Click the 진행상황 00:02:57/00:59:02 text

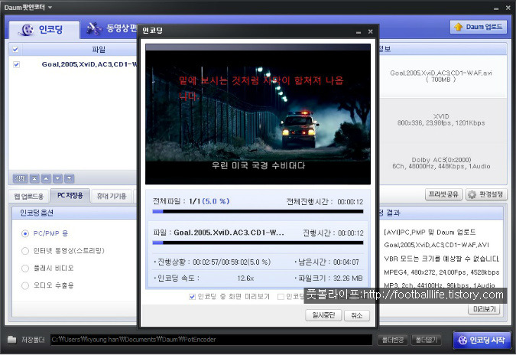coord(232,262)
